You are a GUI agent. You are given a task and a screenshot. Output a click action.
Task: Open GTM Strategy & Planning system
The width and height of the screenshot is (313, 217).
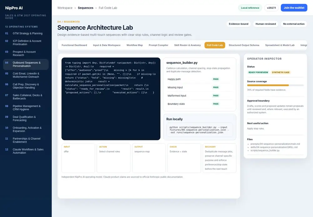pyautogui.click(x=26, y=33)
